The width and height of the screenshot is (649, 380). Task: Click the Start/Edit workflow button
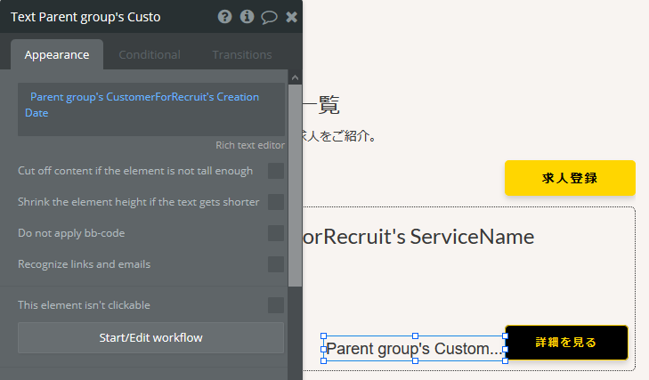pos(151,337)
